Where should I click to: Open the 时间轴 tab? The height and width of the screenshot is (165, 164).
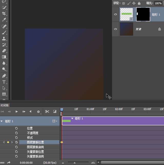click(5, 105)
